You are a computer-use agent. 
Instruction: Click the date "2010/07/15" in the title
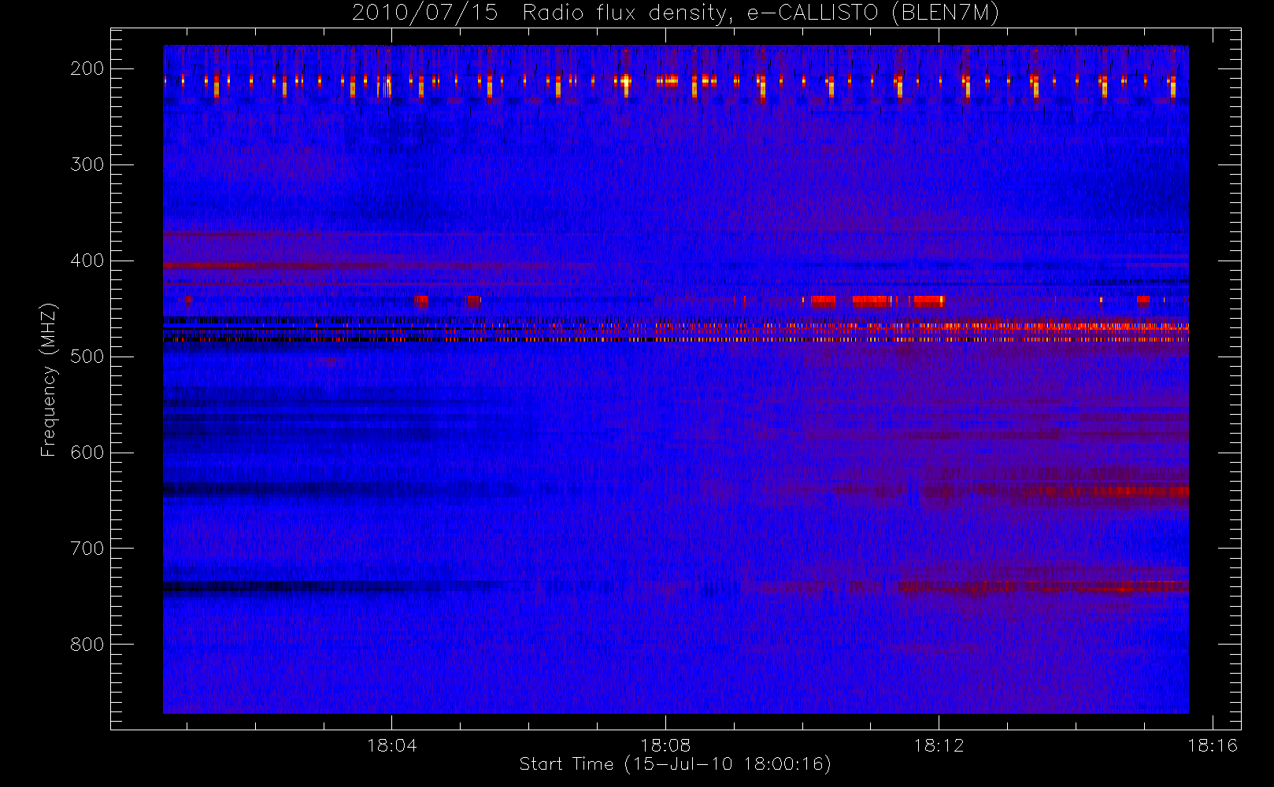[x=424, y=13]
